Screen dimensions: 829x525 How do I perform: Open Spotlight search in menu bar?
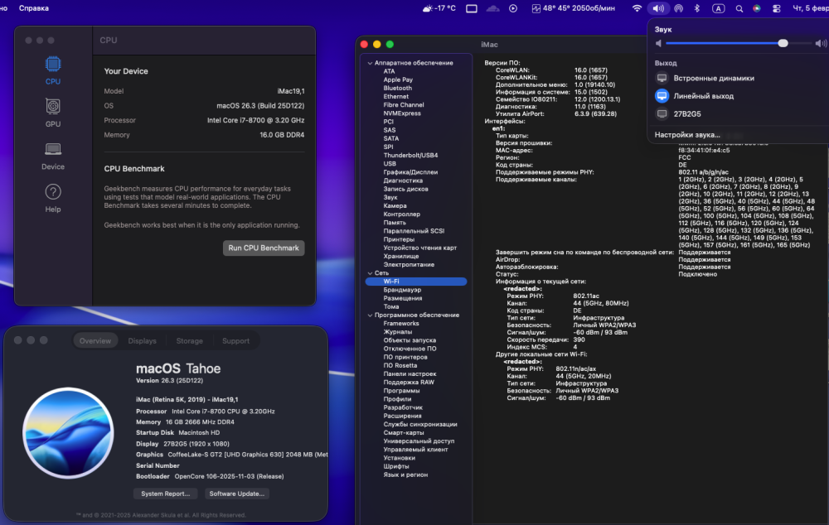pos(739,8)
